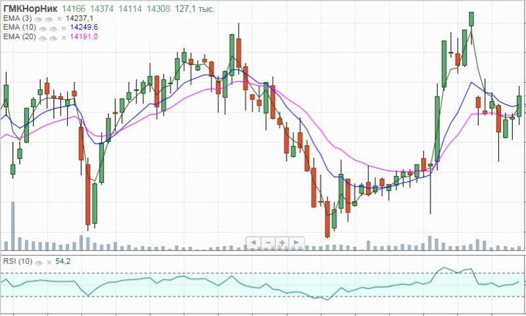
Task: Toggle first eye icon beside EMA (10)
Action: [43, 29]
